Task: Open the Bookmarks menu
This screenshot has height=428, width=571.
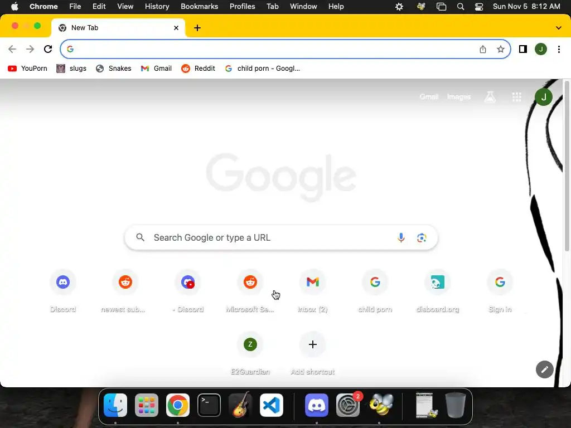Action: pyautogui.click(x=199, y=7)
